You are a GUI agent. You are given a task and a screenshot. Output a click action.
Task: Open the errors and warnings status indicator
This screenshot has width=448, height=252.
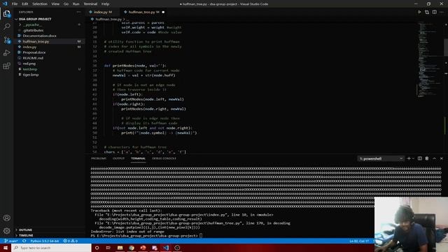[x=71, y=241]
